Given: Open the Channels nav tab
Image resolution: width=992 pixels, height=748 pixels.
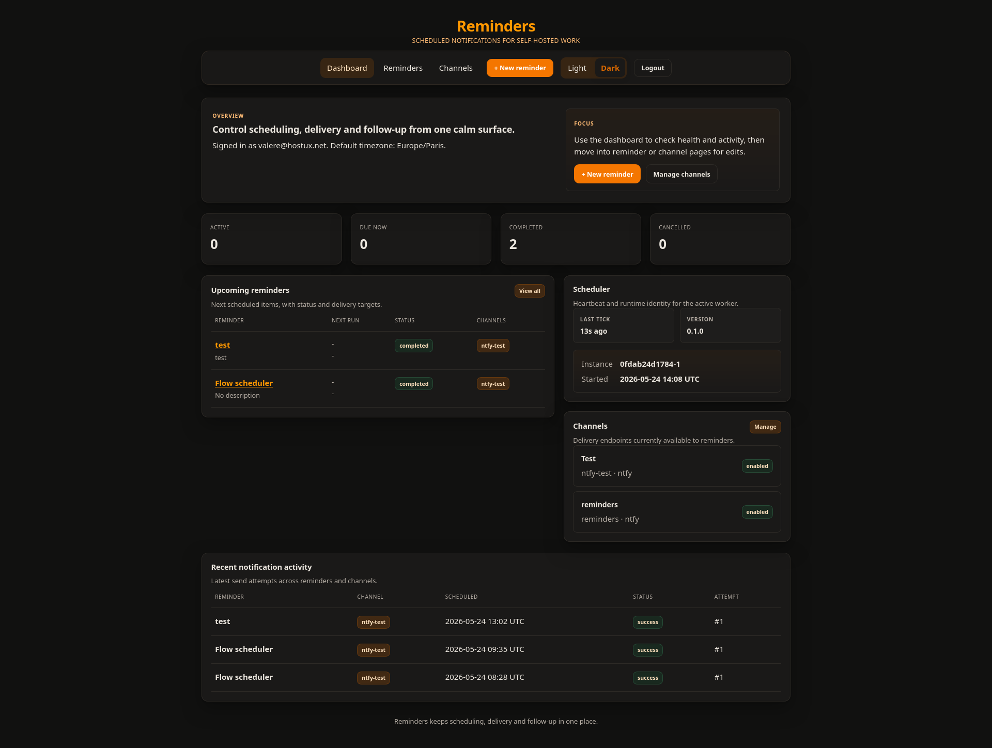Looking at the screenshot, I should click(x=456, y=68).
